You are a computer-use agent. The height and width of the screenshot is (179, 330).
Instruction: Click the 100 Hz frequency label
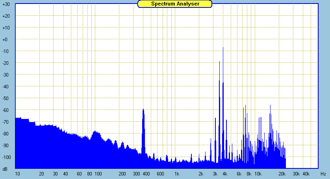(x=98, y=174)
